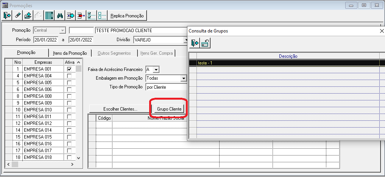
Task: Minimize the Promoções window
Action: (352, 5)
